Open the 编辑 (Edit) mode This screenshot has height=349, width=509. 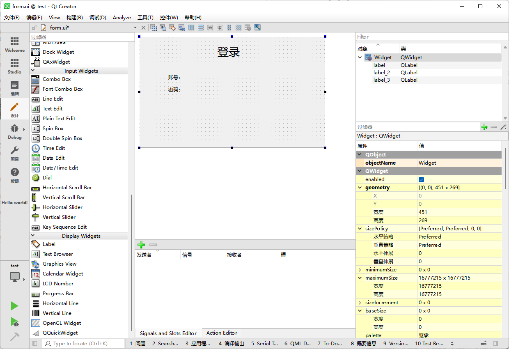(15, 88)
